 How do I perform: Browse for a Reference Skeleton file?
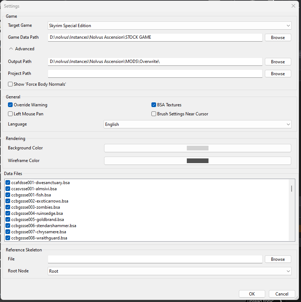click(x=278, y=259)
